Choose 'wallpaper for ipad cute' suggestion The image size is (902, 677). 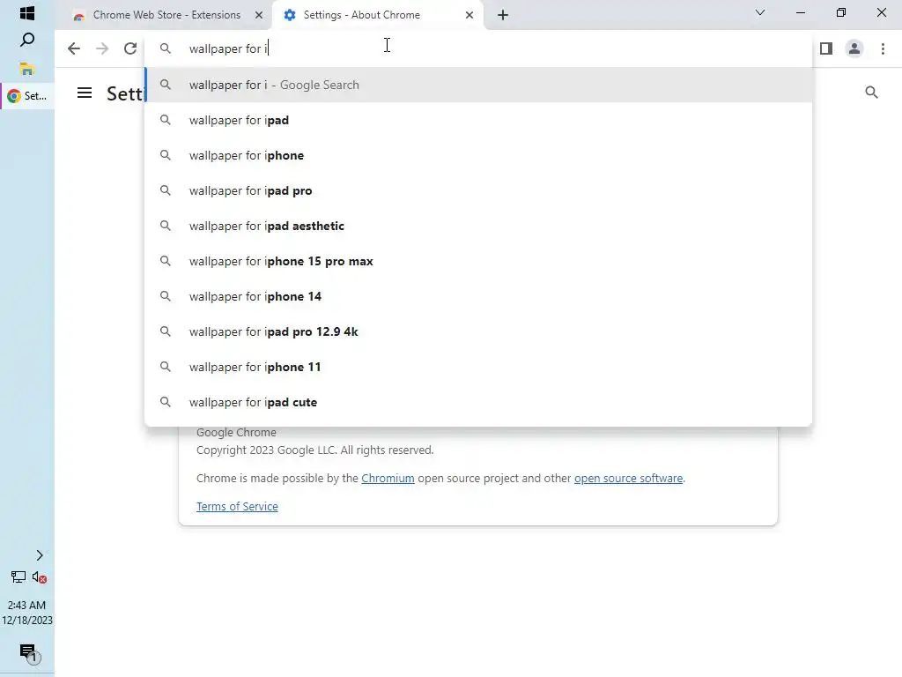pos(478,402)
